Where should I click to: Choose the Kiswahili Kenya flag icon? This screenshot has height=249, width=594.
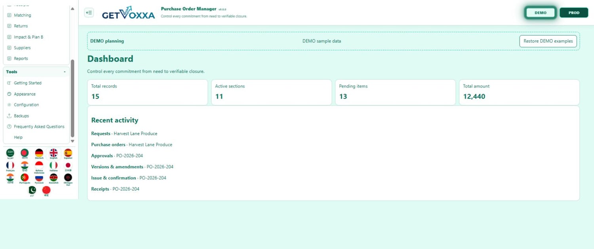pyautogui.click(x=53, y=179)
